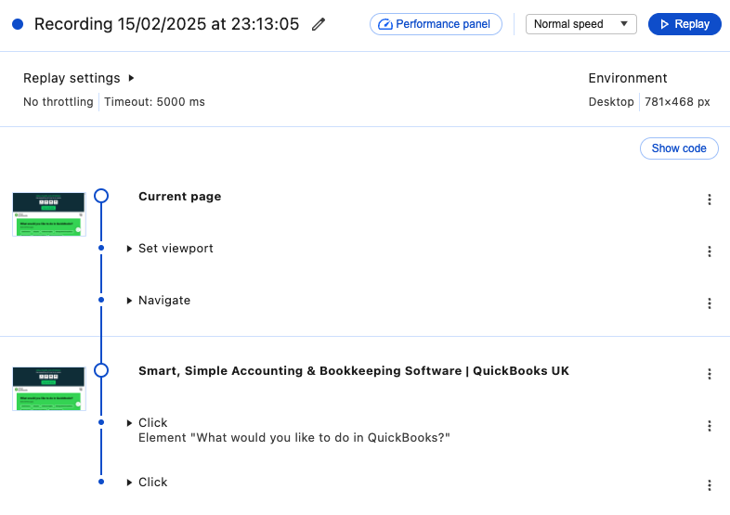Click the Set viewport timeline dot
Viewport: 730px width, 515px height.
click(101, 248)
